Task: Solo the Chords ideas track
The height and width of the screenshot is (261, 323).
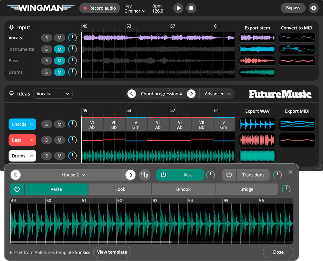Action: tap(47, 124)
